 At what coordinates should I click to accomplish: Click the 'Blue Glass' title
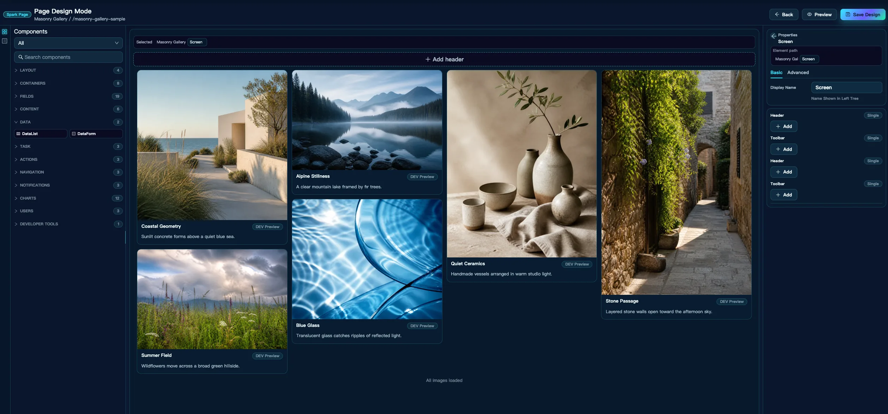(308, 325)
